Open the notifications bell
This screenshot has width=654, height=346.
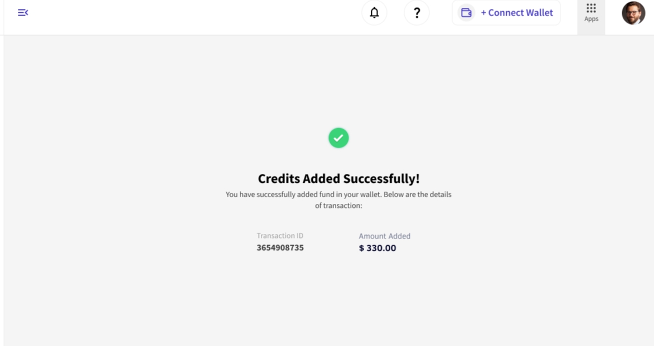[374, 13]
